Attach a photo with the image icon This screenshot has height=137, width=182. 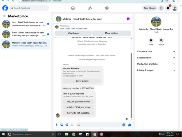pos(62,125)
